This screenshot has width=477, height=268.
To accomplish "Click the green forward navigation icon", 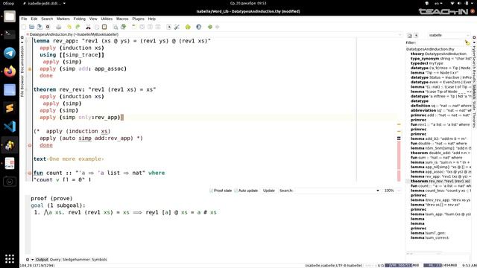I will 210,27.
